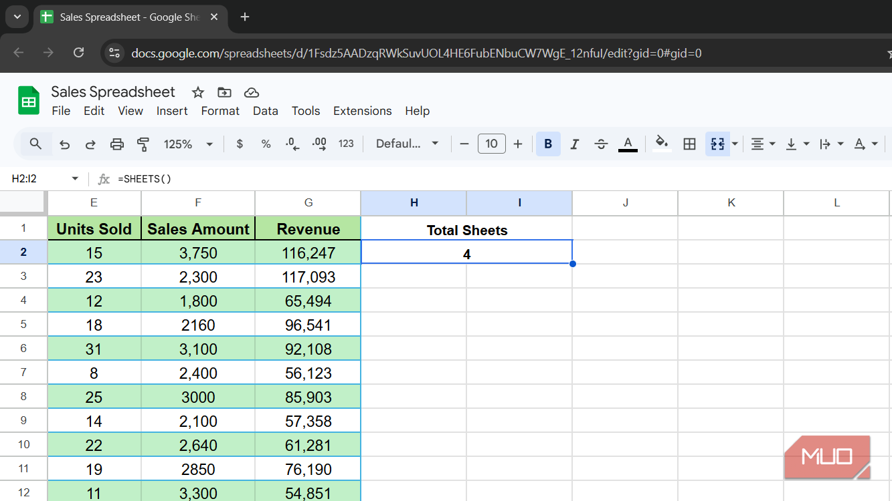Click the search menus magnifier icon

coord(36,144)
